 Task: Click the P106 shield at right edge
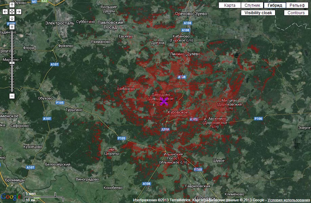point(258,119)
